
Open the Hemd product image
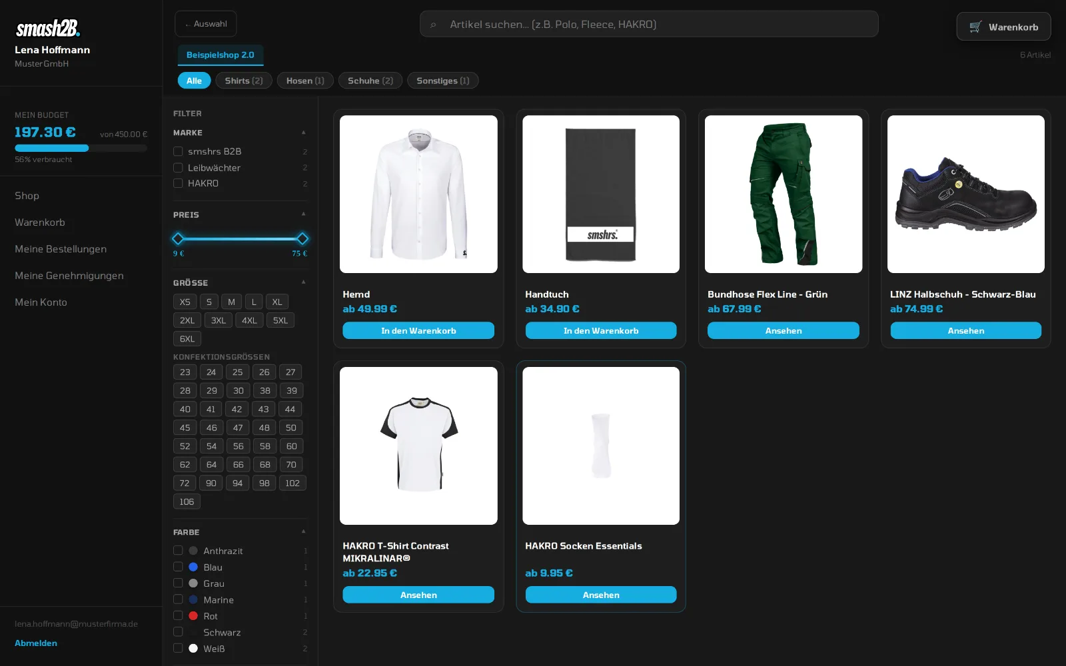[x=418, y=194]
